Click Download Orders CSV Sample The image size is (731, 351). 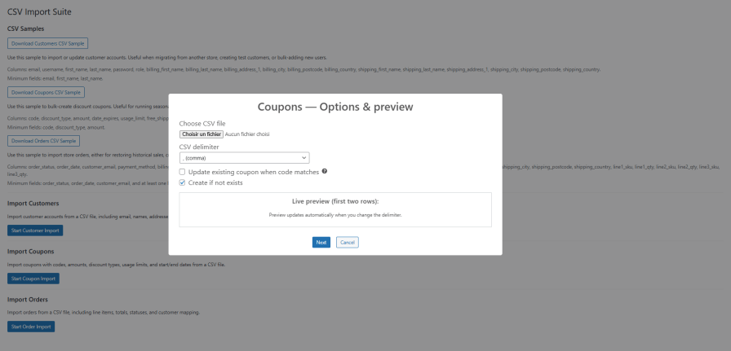pos(43,141)
